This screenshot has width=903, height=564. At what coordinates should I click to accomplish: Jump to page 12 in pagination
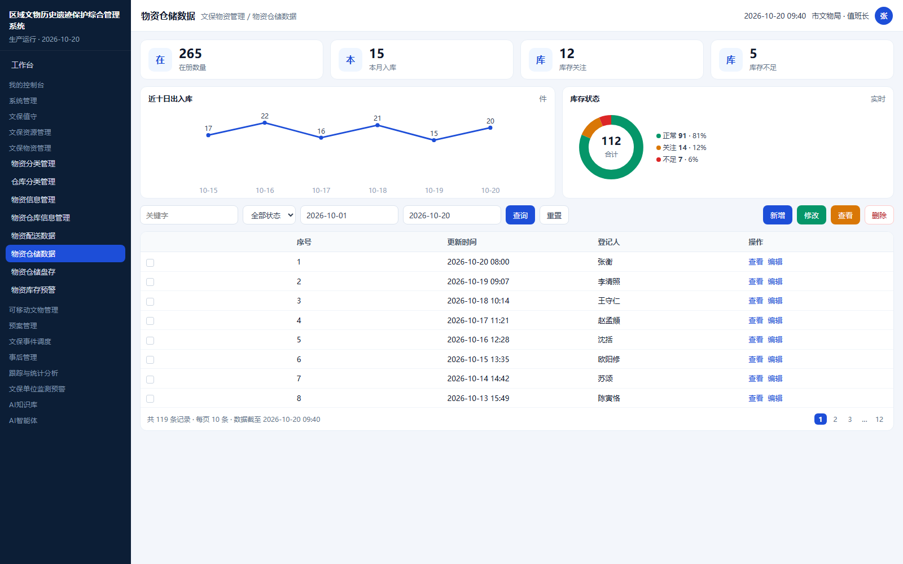pyautogui.click(x=879, y=419)
